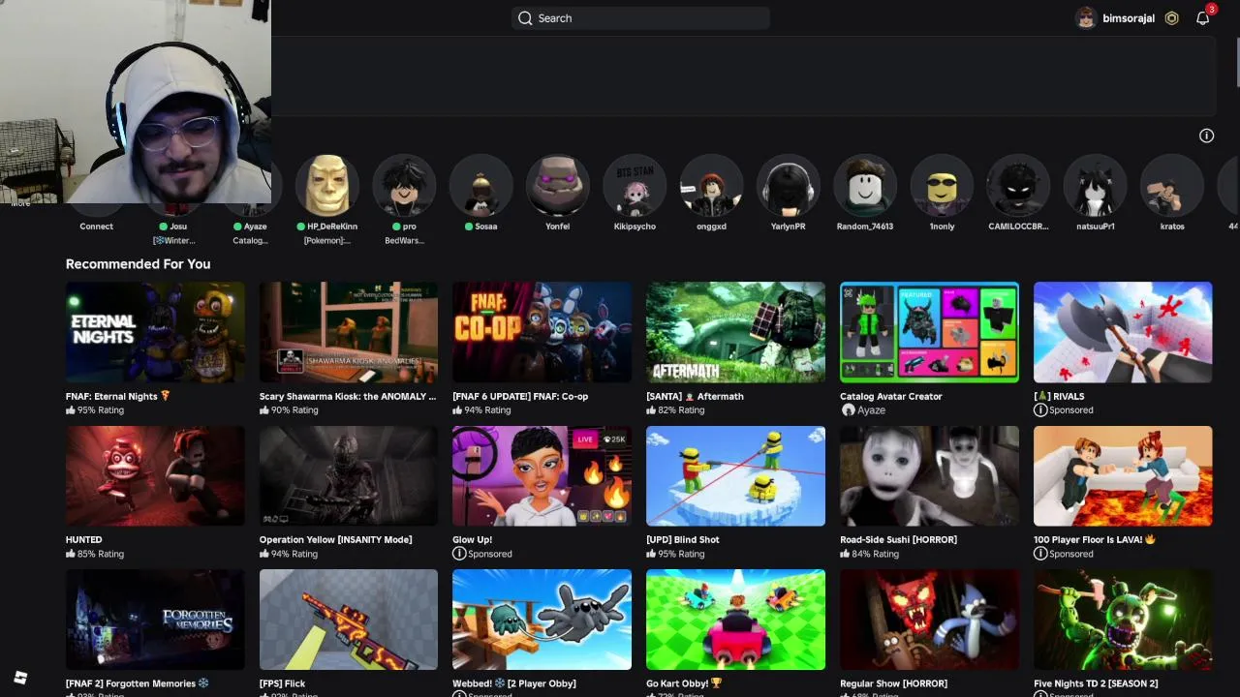
Task: Open Aftermath game thumbnail
Action: click(735, 332)
